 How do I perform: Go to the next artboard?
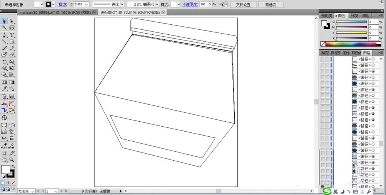click(61, 191)
